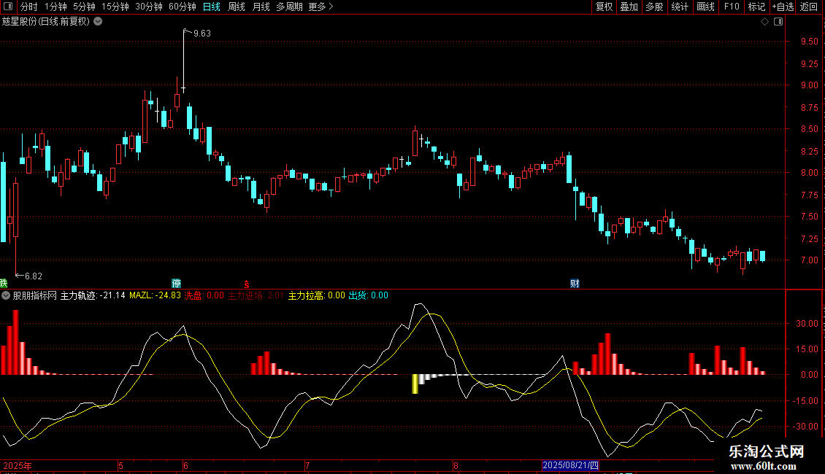Select the 30分钟 period tab
The width and height of the screenshot is (825, 474).
pyautogui.click(x=149, y=7)
